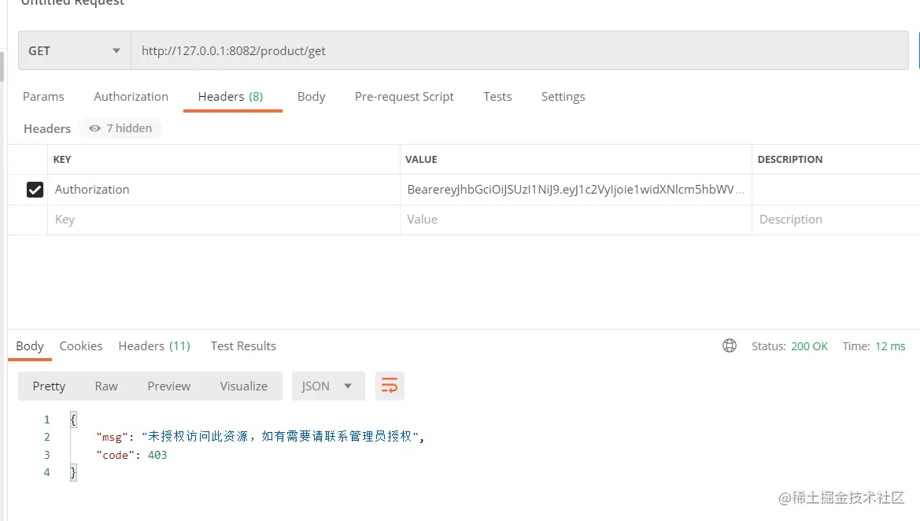
Task: Show the 7 hidden headers
Action: [121, 128]
